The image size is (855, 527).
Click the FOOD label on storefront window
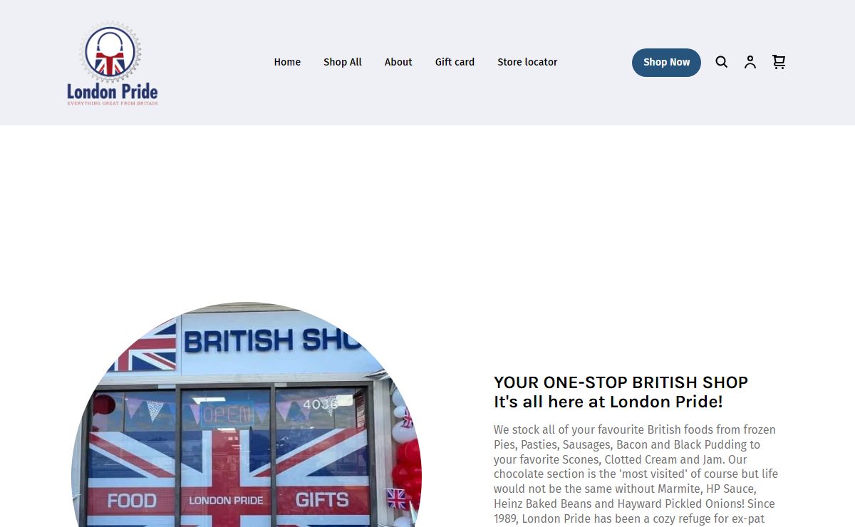coord(132,501)
